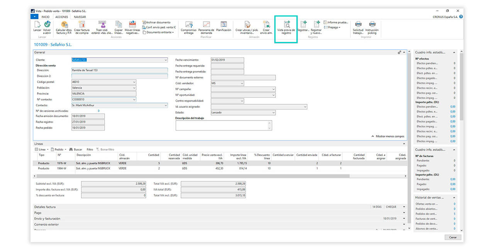Click Instrucción picking print icon
Viewport: 494px width, 251px height.
coord(372,25)
